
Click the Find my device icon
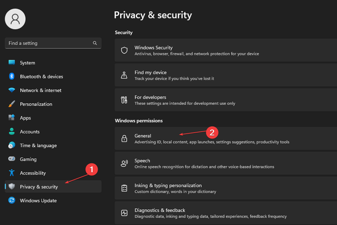[125, 75]
